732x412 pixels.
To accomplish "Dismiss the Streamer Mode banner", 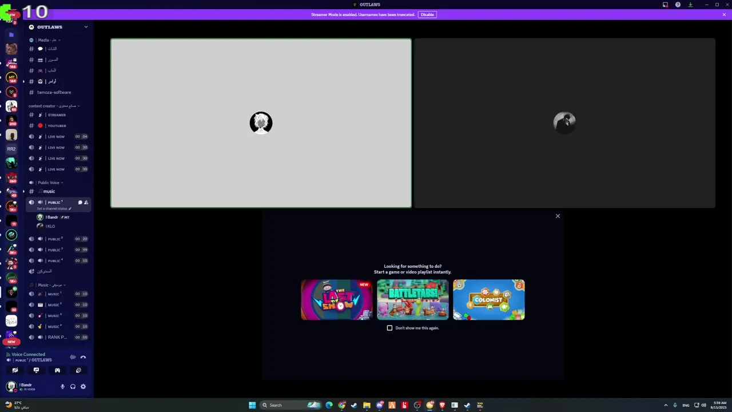I will (724, 14).
